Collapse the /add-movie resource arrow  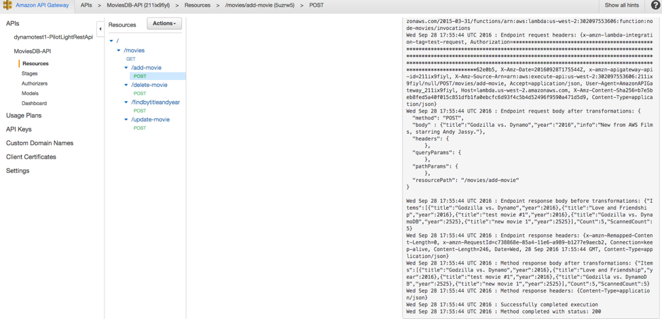tap(126, 67)
